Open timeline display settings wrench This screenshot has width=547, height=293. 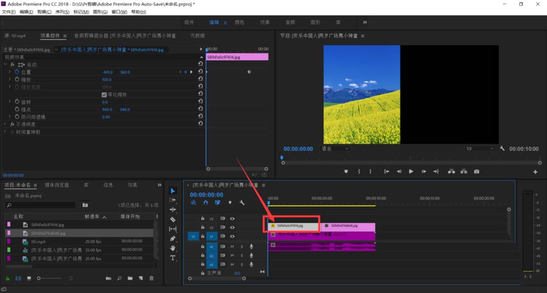point(242,203)
